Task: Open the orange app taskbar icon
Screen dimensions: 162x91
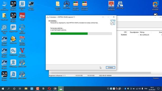Action: coord(38,89)
